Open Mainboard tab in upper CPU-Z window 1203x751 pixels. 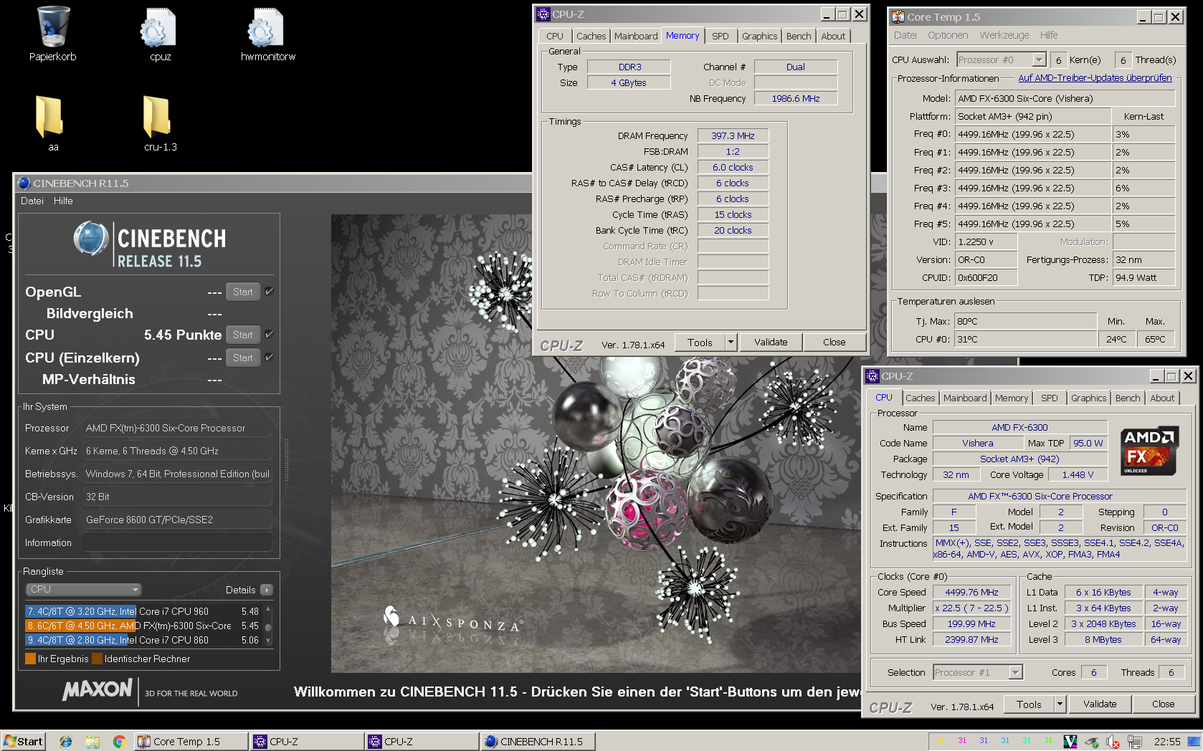636,36
